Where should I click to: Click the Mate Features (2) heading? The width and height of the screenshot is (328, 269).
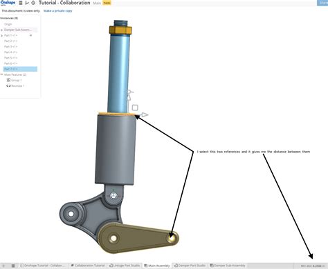click(x=15, y=74)
